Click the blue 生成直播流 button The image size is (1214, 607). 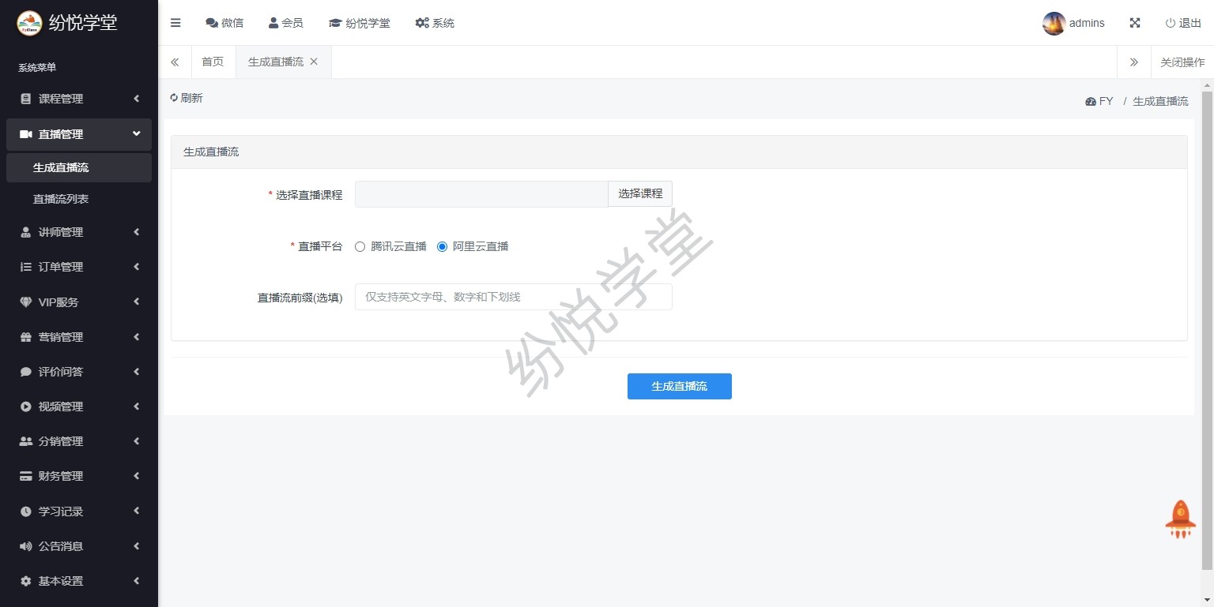(x=679, y=386)
